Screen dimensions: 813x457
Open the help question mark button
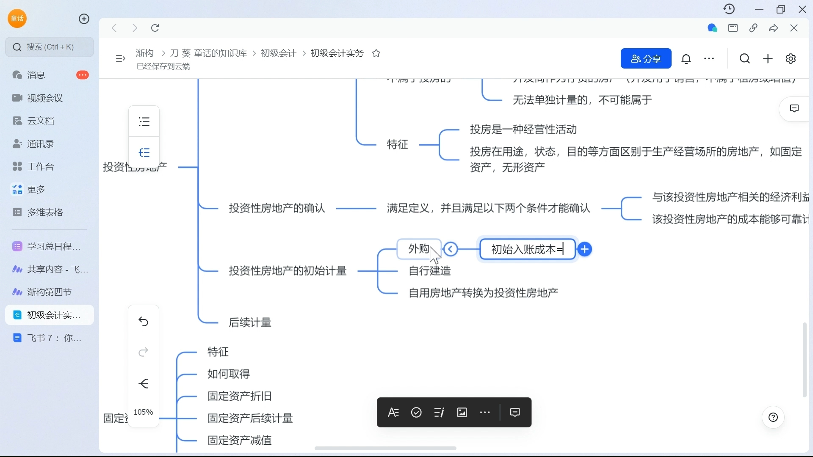point(774,418)
